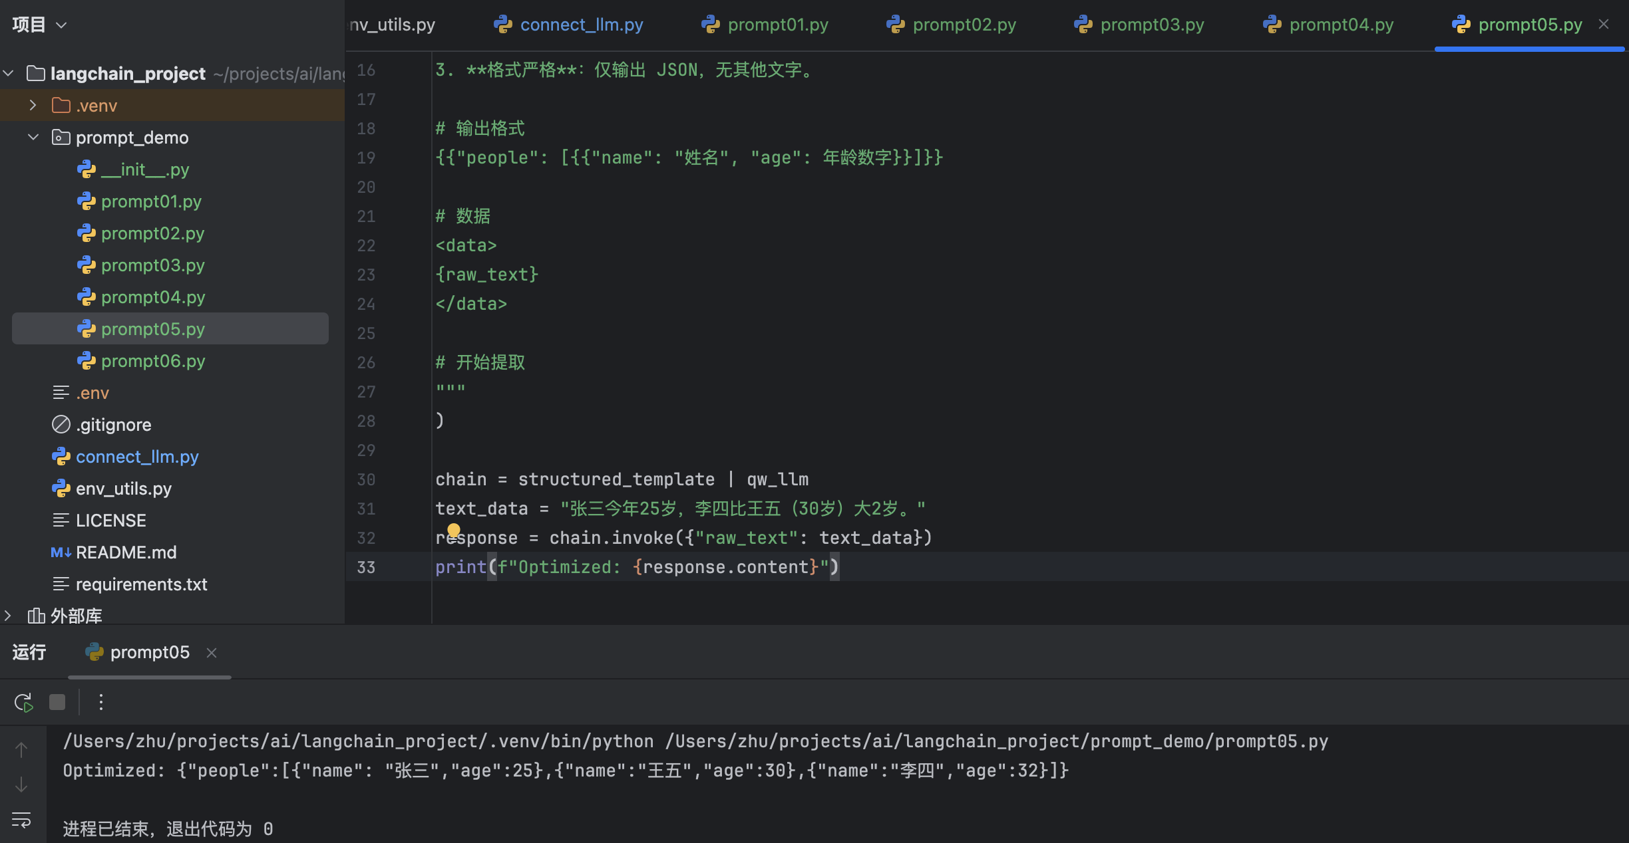Open the run panel three-dots menu
1629x843 pixels.
(100, 702)
